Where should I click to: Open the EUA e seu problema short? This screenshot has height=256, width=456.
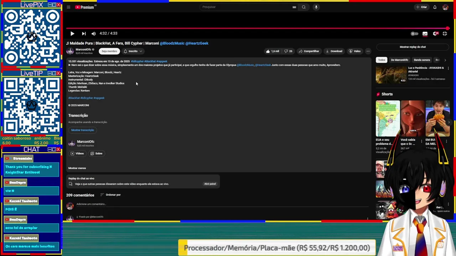click(388, 118)
